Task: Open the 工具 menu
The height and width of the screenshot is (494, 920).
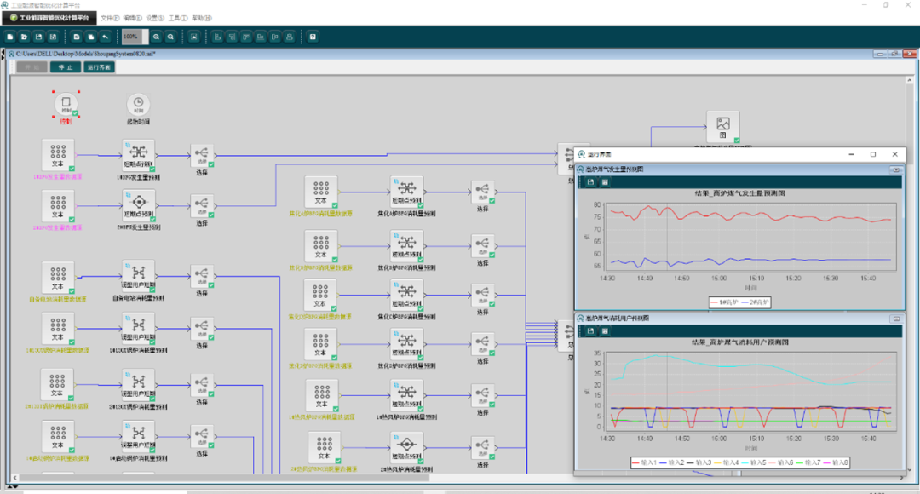Action: click(x=178, y=17)
